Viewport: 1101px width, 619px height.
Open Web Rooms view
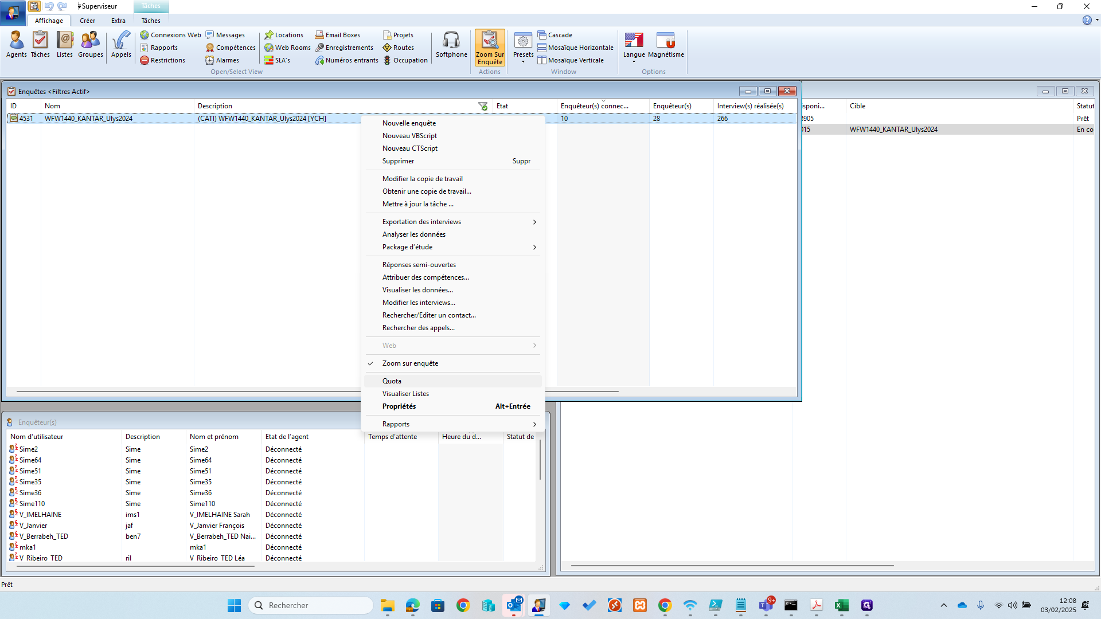tap(287, 48)
